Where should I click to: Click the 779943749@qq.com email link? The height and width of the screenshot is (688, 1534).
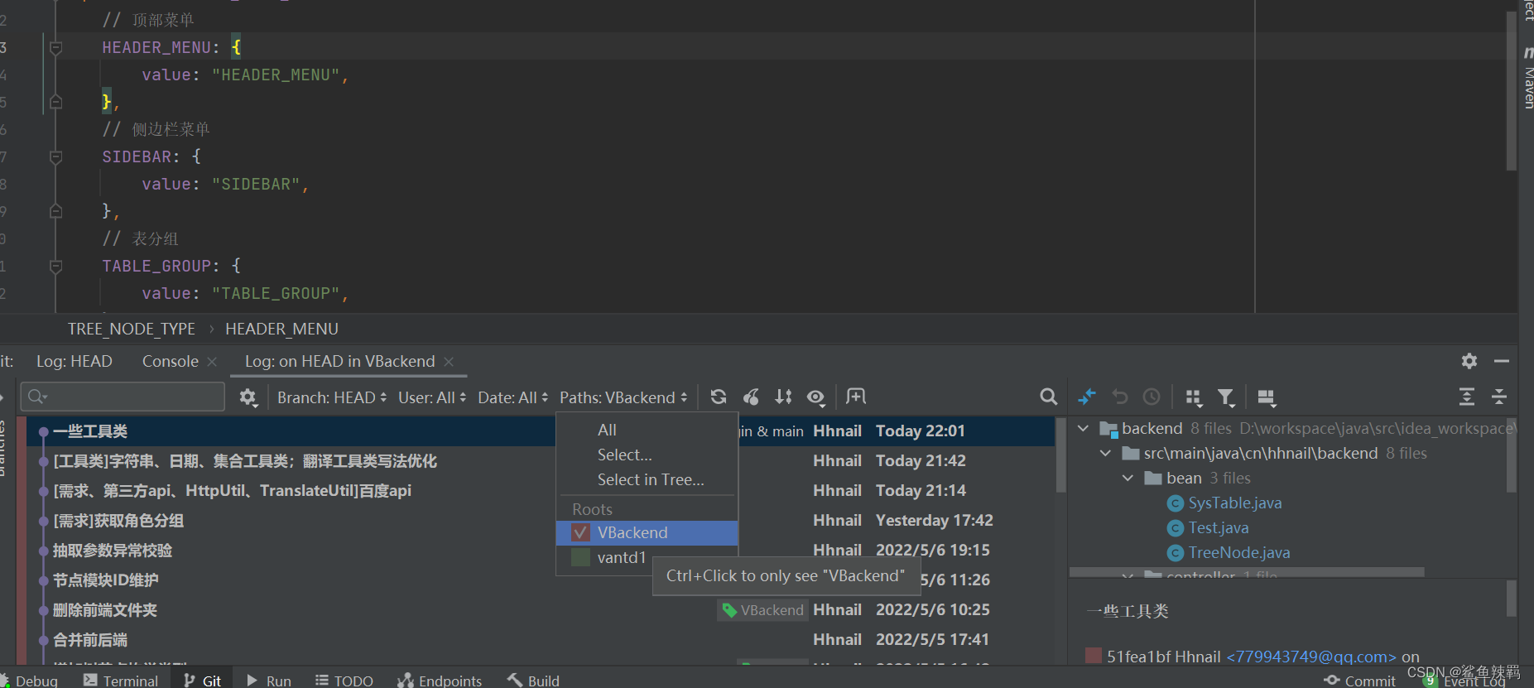1311,657
